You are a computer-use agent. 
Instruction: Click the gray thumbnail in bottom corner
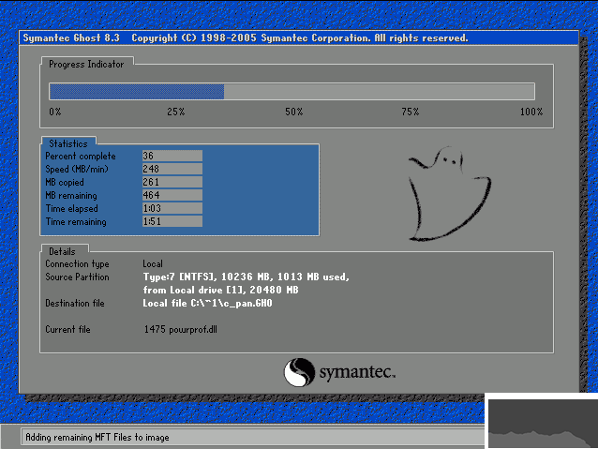point(542,421)
